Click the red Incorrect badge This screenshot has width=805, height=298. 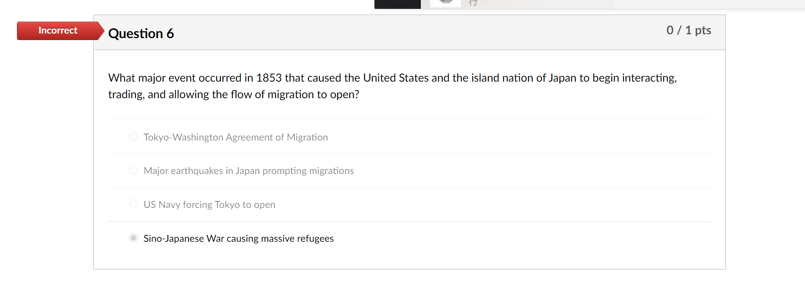tap(58, 30)
